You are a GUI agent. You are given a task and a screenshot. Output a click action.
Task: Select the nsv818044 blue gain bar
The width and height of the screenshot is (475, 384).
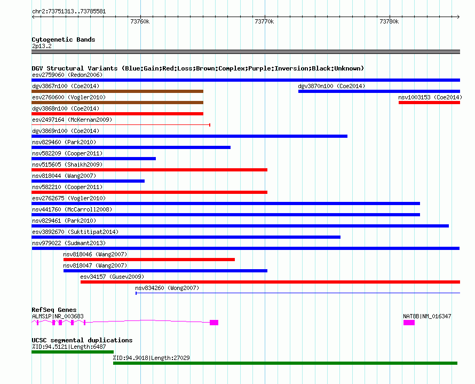point(88,181)
